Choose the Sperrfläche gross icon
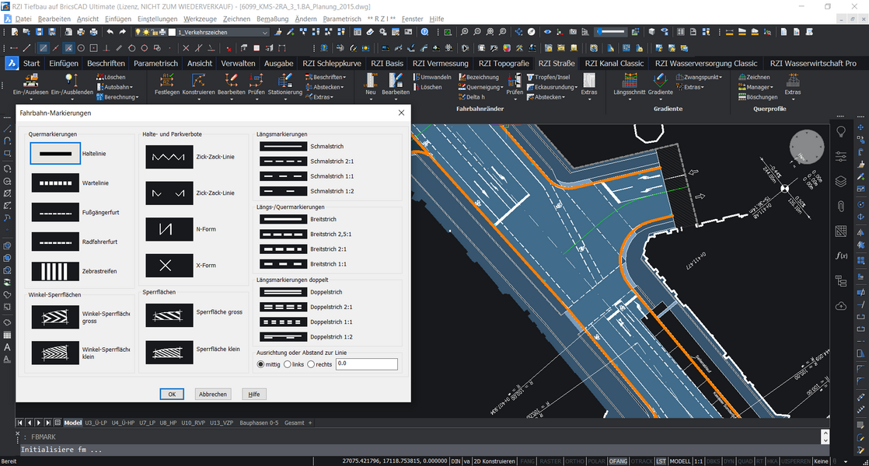869x466 pixels. coord(169,315)
